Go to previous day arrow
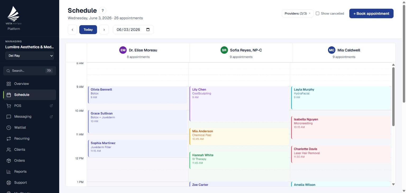Image resolution: width=406 pixels, height=193 pixels. (72, 30)
